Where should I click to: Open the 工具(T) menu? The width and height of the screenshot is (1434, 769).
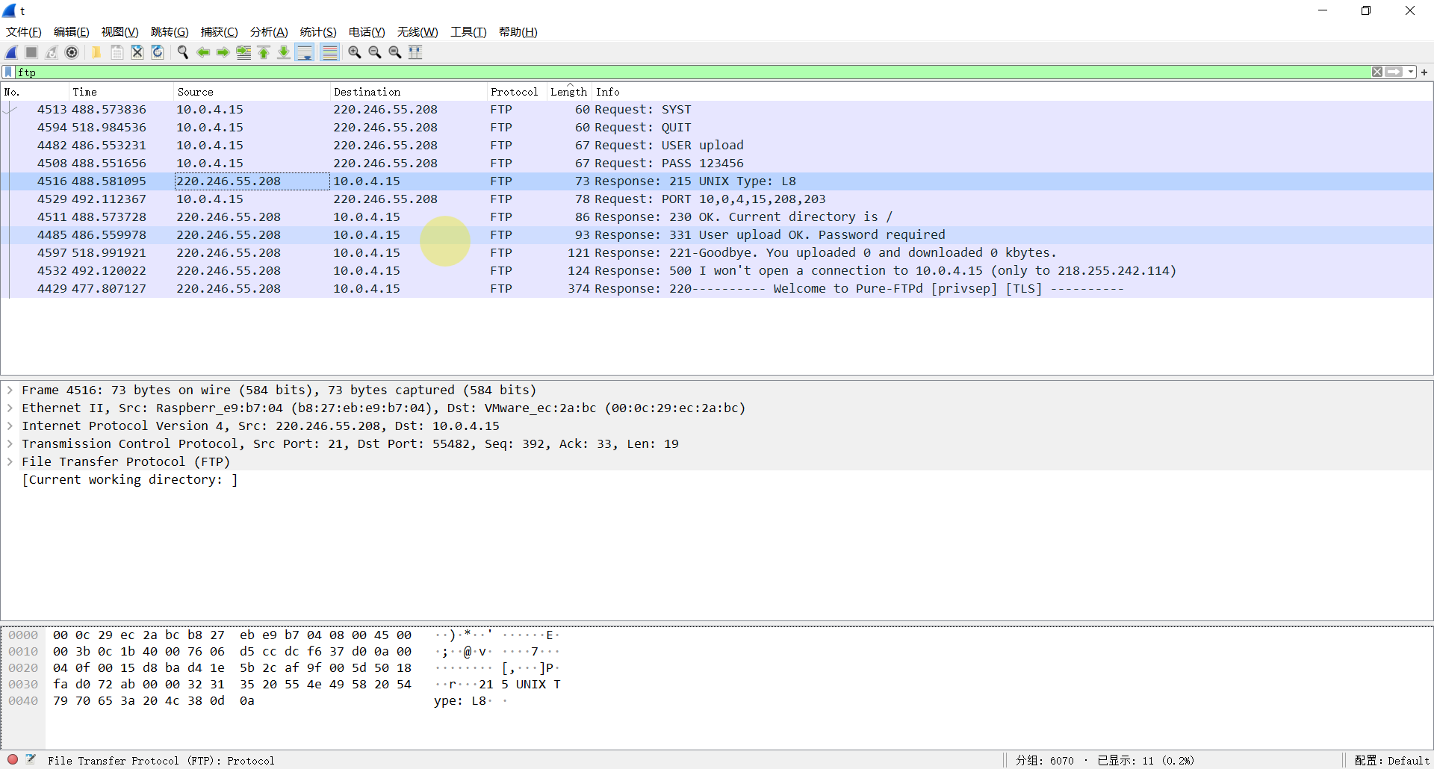[468, 31]
